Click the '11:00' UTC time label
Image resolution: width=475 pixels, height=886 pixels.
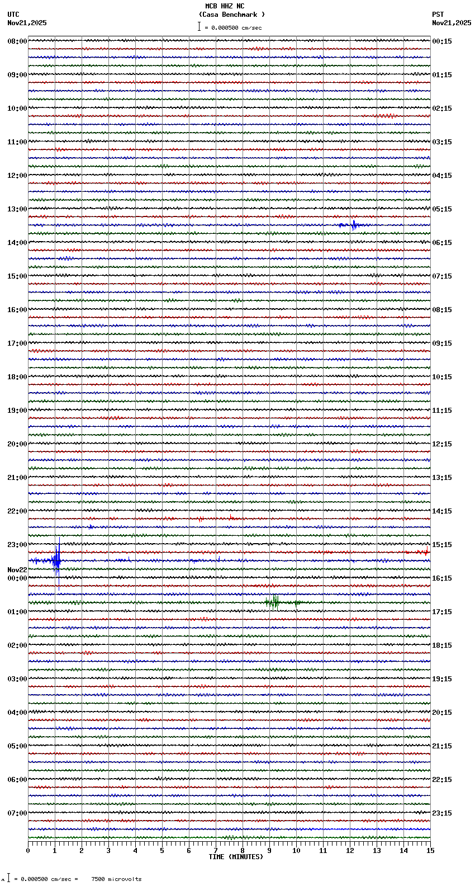(17, 142)
